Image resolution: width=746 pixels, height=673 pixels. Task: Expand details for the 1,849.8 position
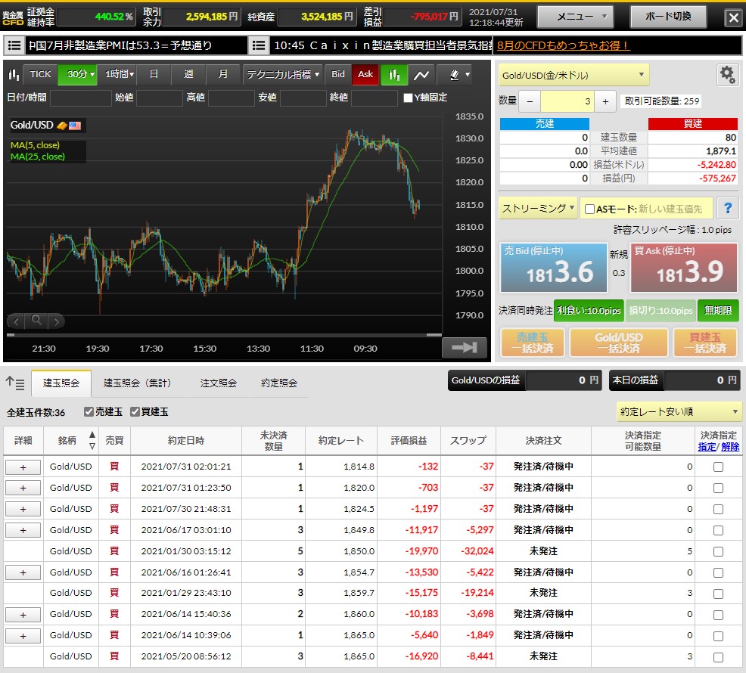point(23,530)
